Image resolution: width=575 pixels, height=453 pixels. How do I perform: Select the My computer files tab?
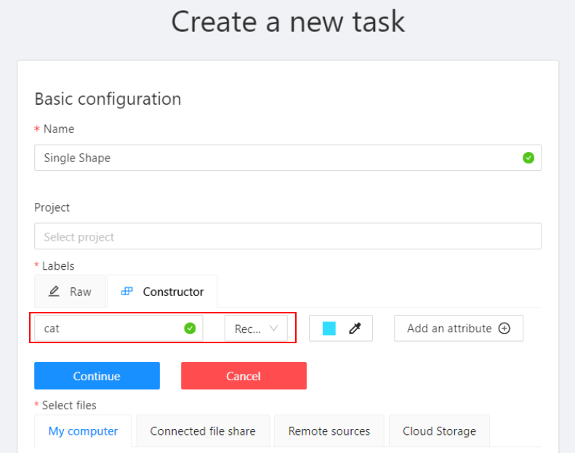[83, 431]
